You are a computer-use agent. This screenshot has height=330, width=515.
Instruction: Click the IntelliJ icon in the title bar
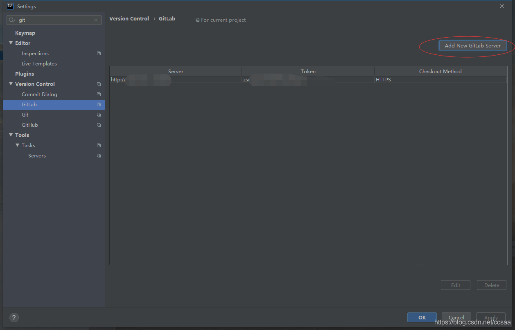click(10, 6)
